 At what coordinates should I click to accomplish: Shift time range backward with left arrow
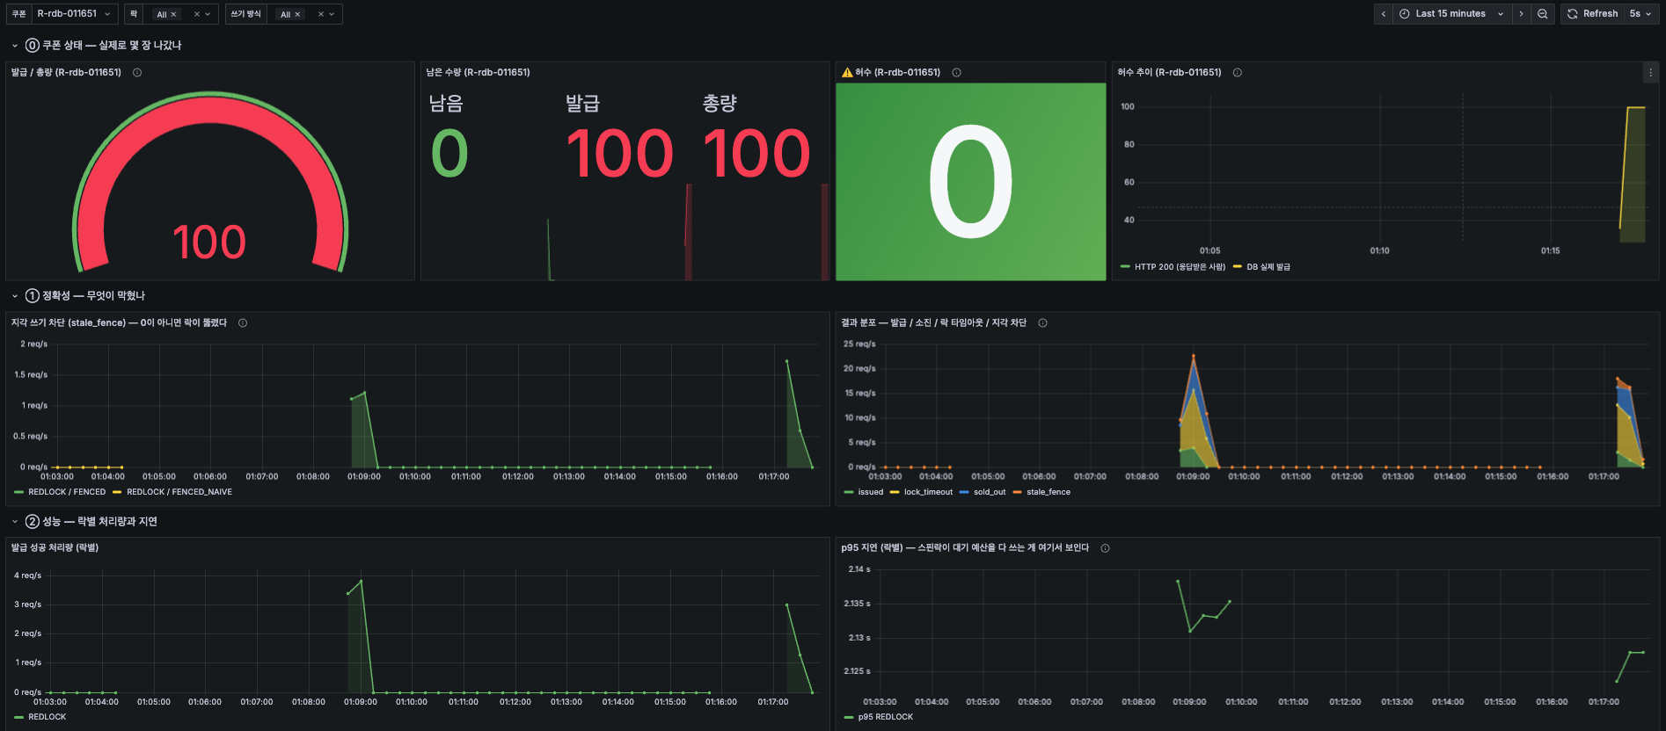[x=1384, y=14]
